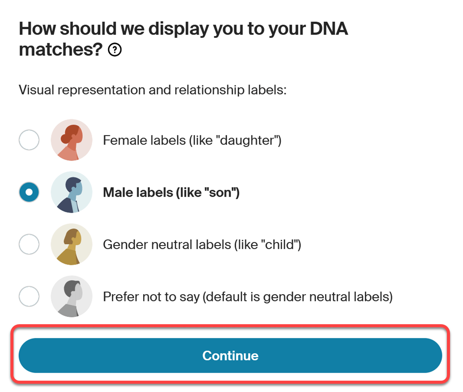The image size is (463, 392).
Task: Click the gray anonymous avatar icon
Action: pos(72,297)
